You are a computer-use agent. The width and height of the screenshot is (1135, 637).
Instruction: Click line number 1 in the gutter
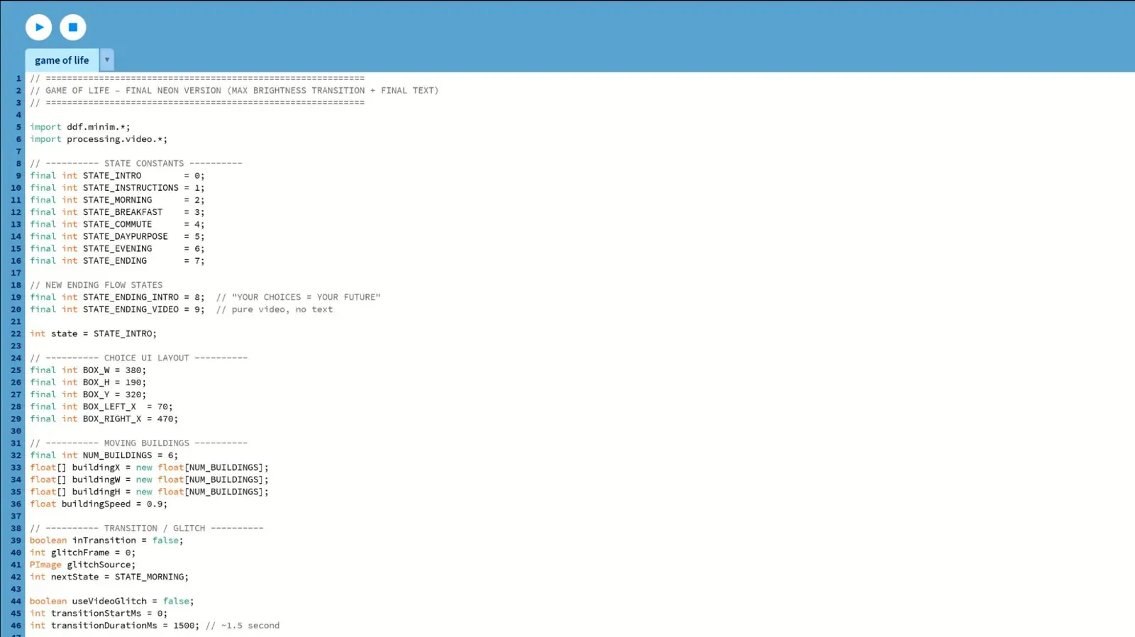18,79
